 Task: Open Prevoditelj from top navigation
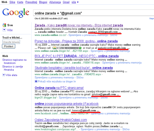tap(31, 2)
